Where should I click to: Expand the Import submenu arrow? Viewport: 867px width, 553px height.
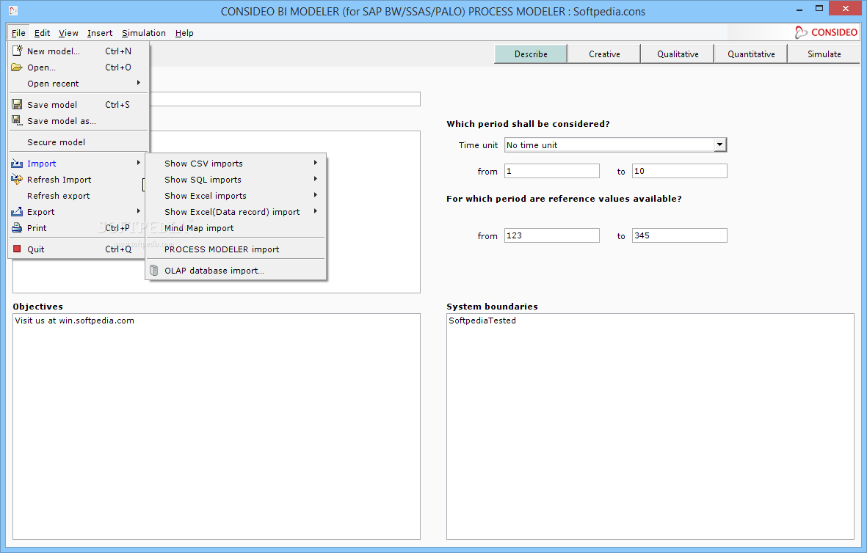pyautogui.click(x=138, y=163)
